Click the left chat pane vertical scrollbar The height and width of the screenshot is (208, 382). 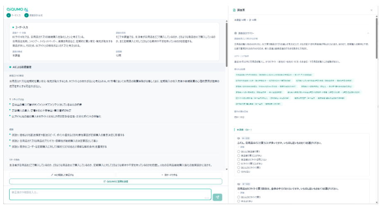[227, 45]
